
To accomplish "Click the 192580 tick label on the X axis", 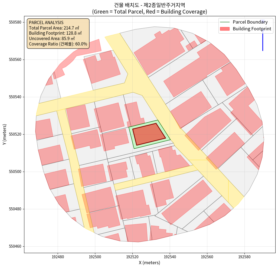I will coord(244,257).
